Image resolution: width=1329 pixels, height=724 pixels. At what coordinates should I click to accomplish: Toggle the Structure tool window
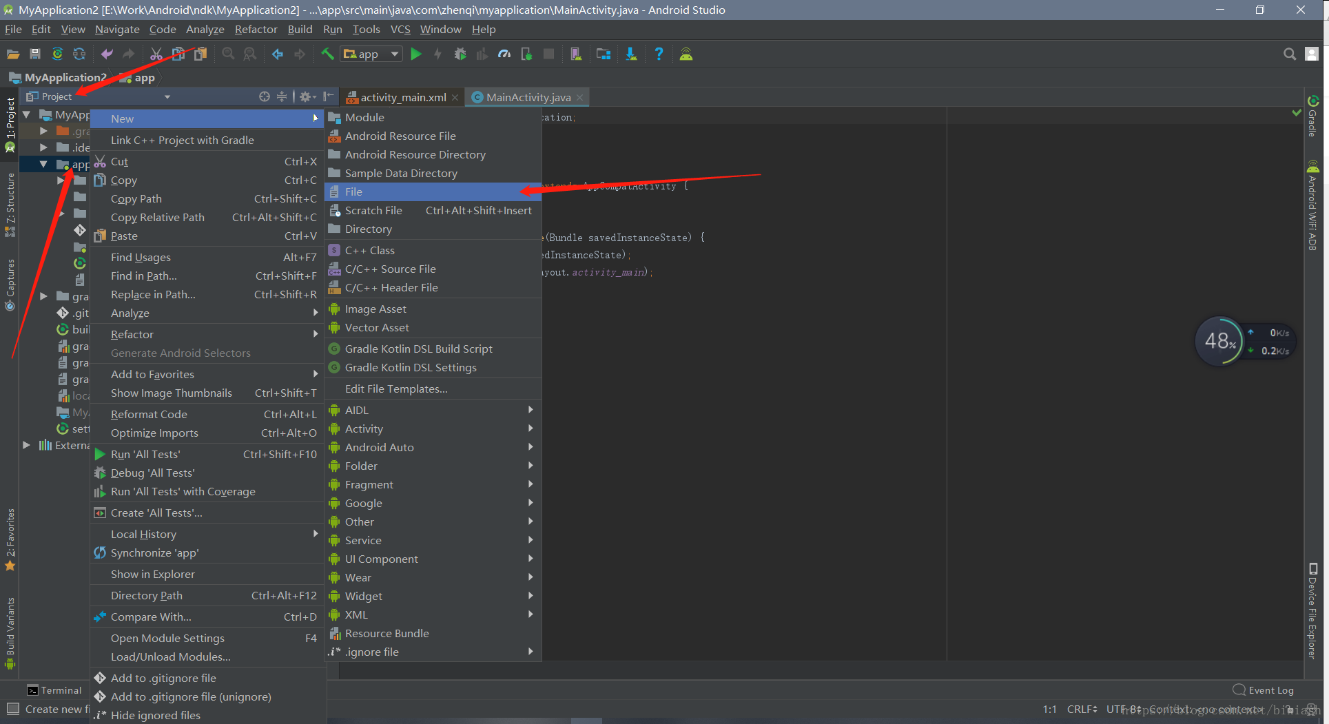(x=10, y=205)
